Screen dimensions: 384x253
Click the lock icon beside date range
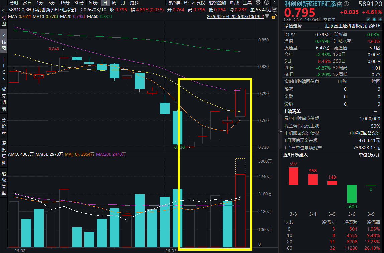[274, 16]
